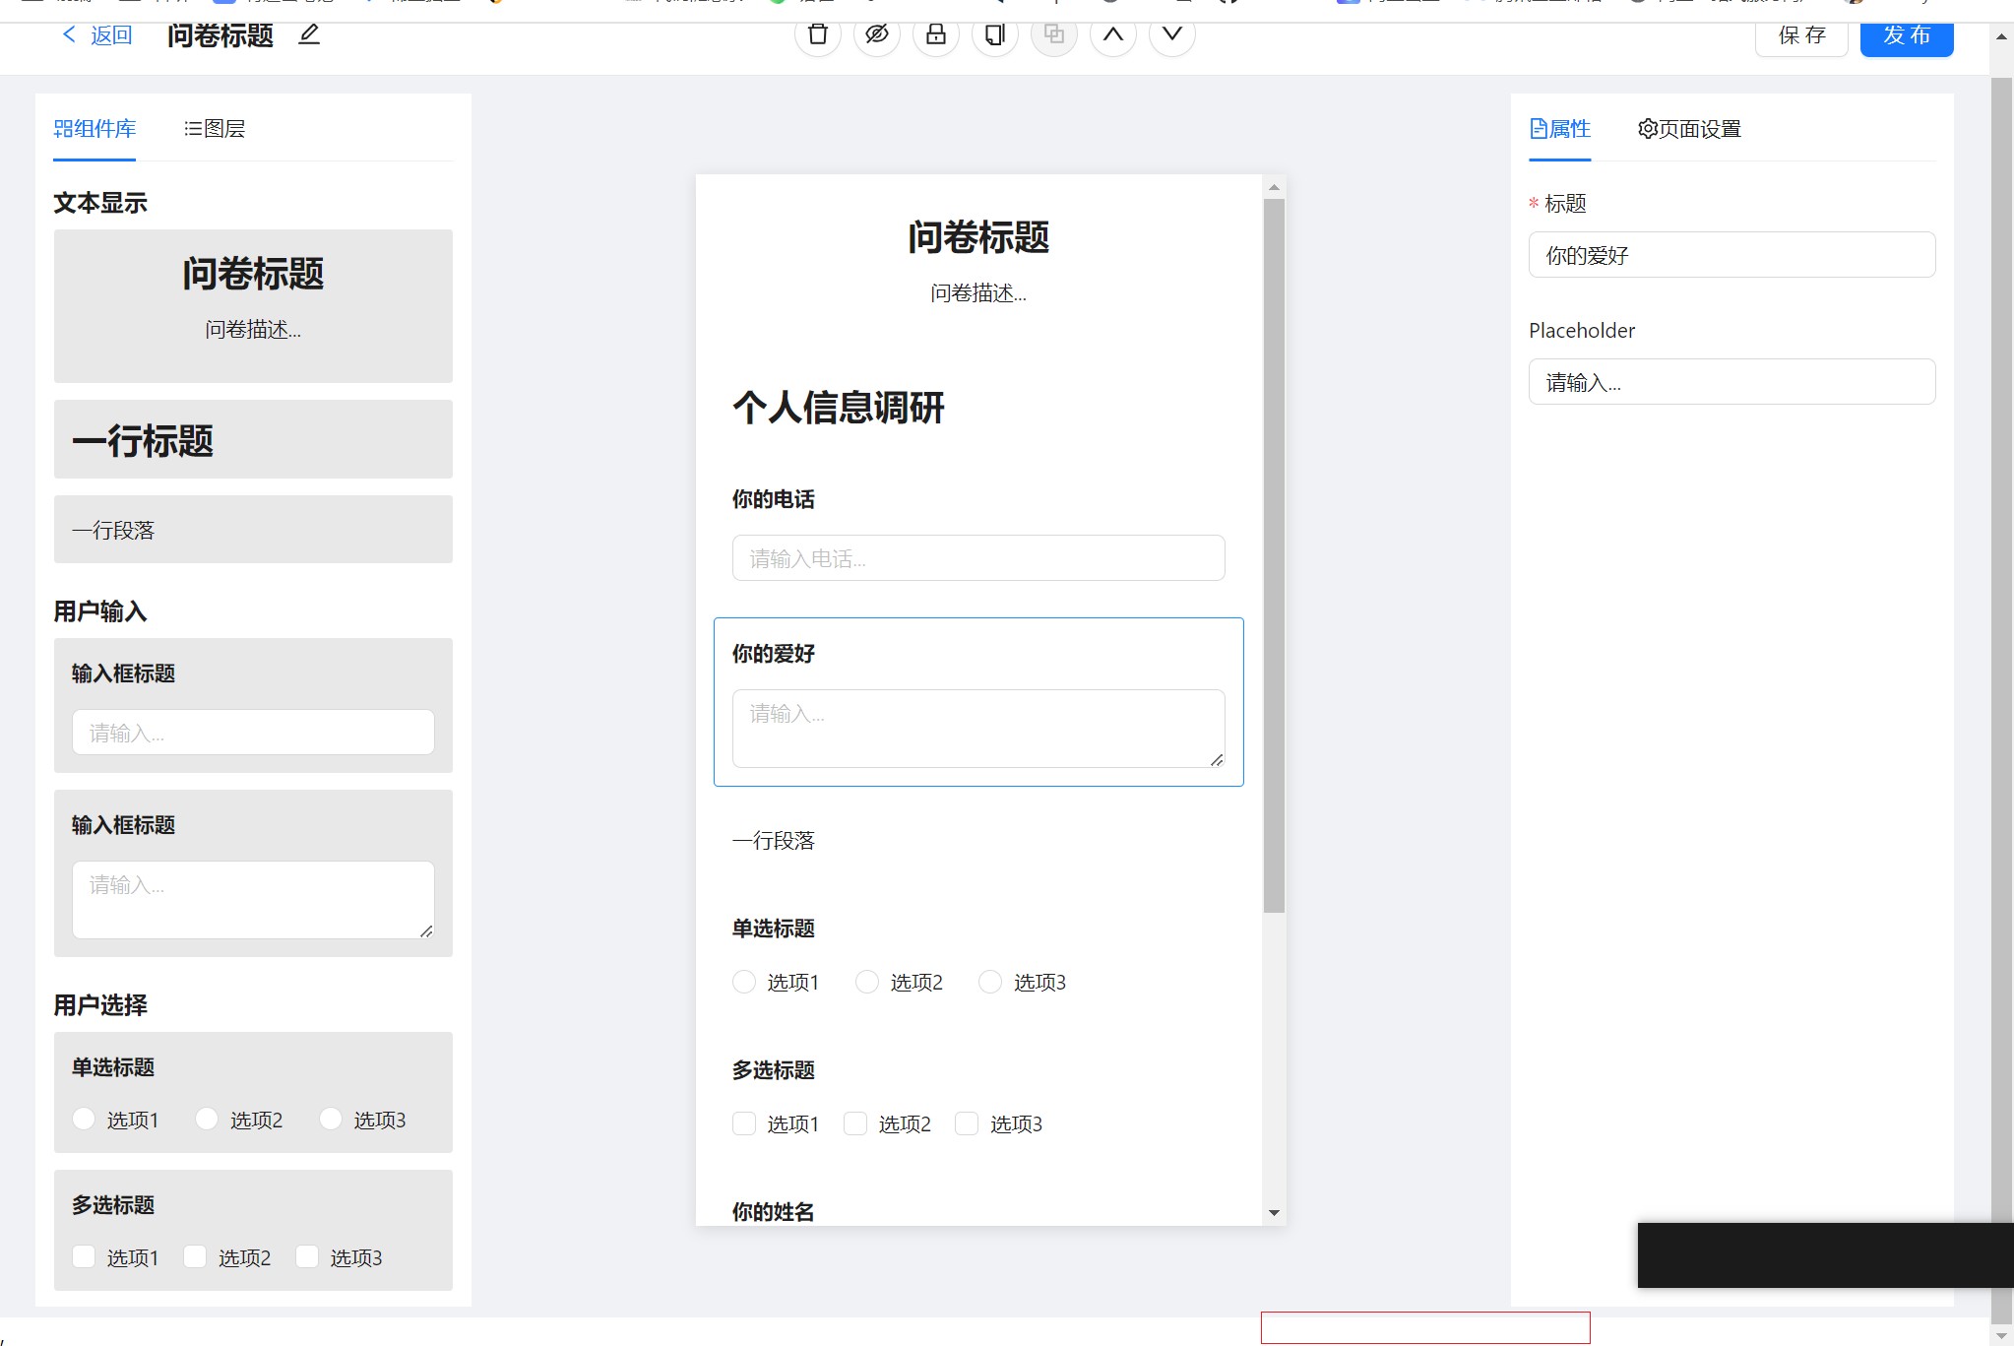
Task: Click the disabled paste icon
Action: point(1053,35)
